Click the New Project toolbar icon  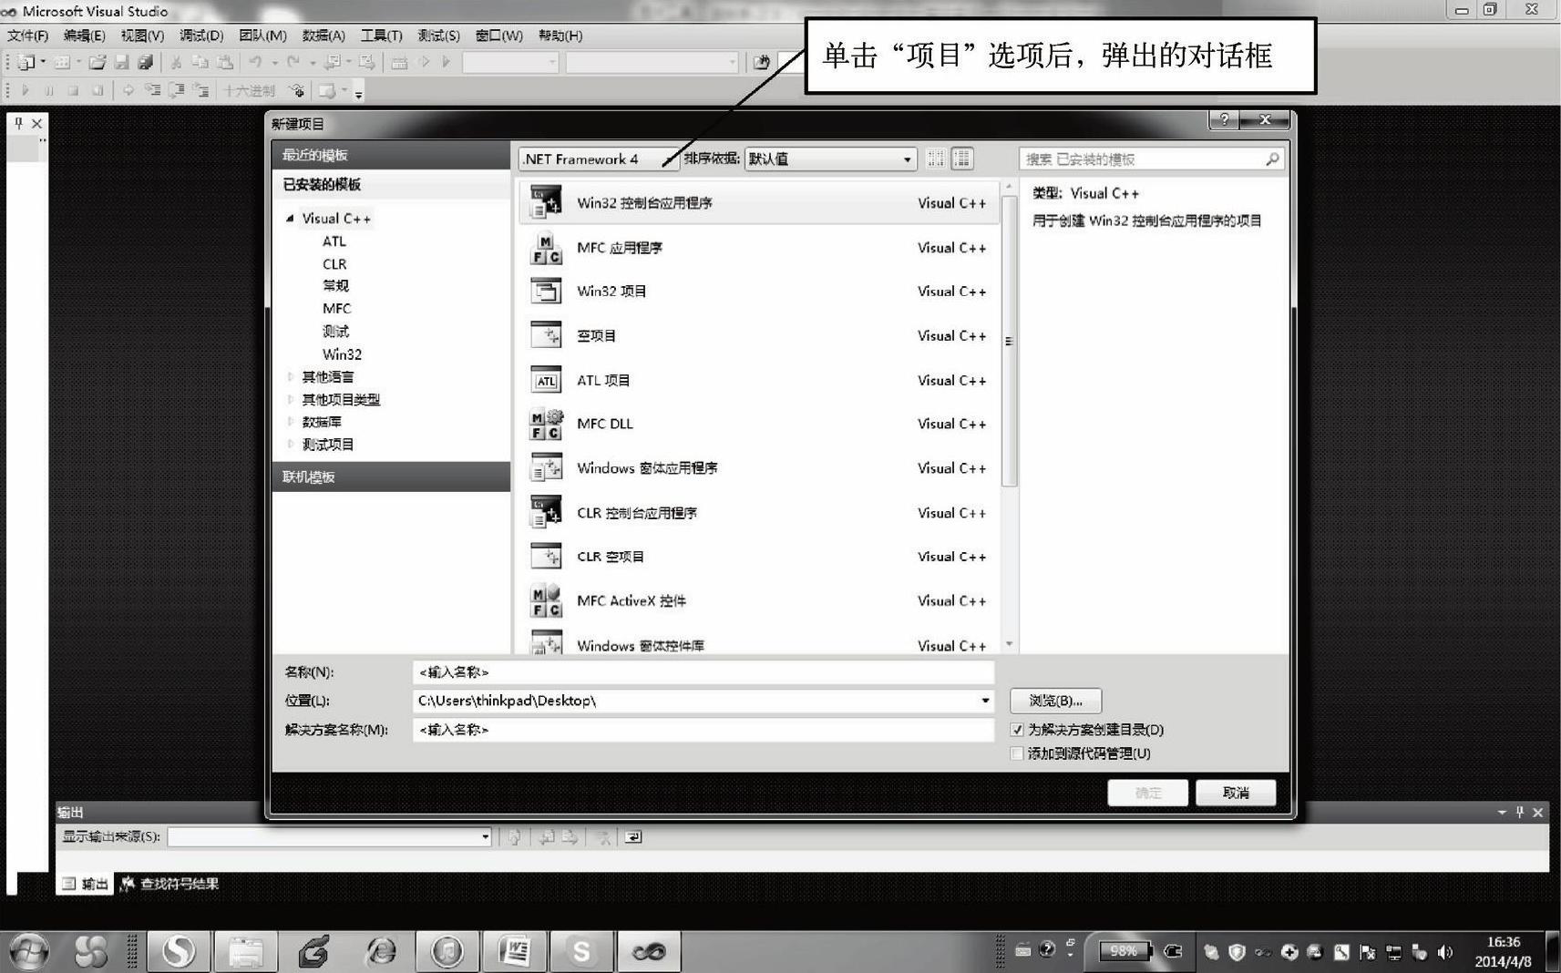tap(26, 62)
